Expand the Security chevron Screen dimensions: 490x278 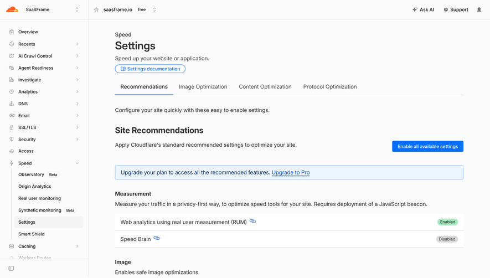77,139
